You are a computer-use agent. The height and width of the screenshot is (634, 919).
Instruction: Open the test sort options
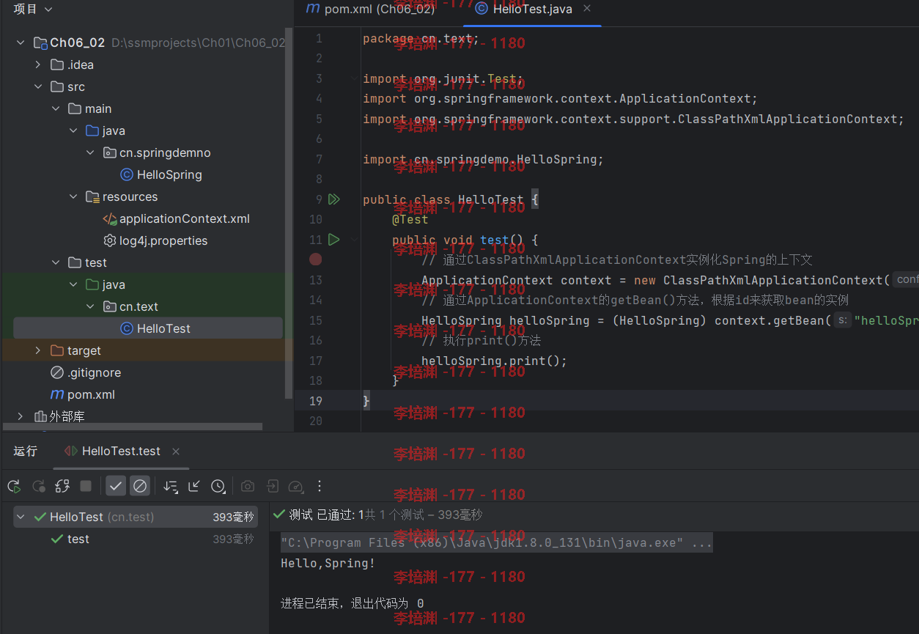click(x=171, y=486)
